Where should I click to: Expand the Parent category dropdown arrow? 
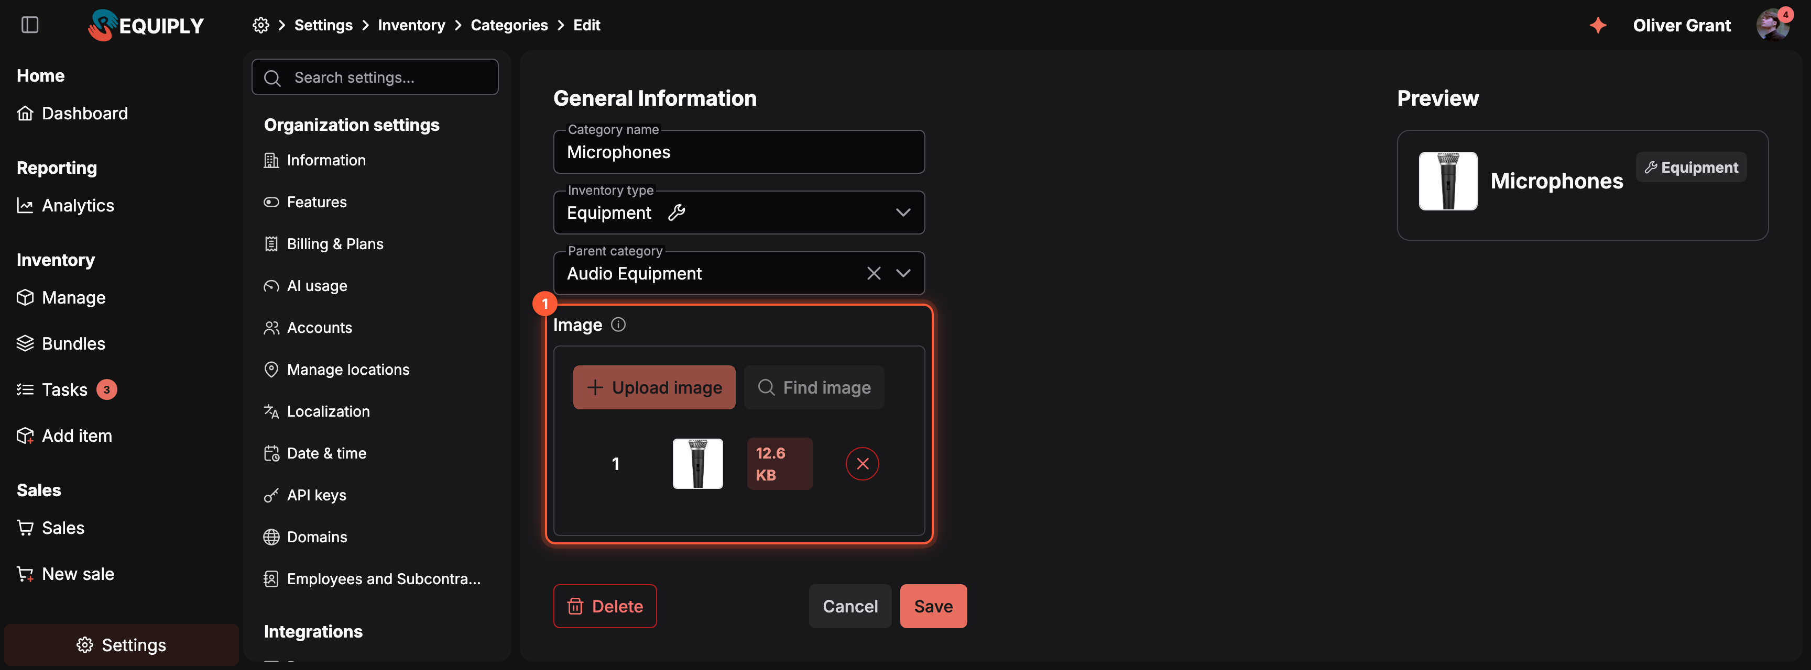[903, 273]
